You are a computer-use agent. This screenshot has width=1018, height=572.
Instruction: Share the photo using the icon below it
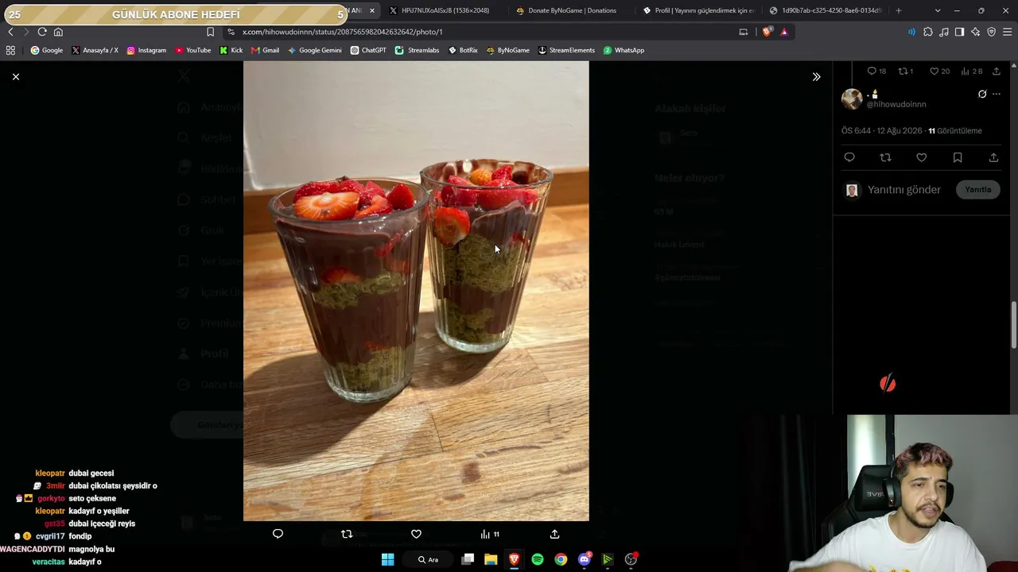[x=554, y=534]
